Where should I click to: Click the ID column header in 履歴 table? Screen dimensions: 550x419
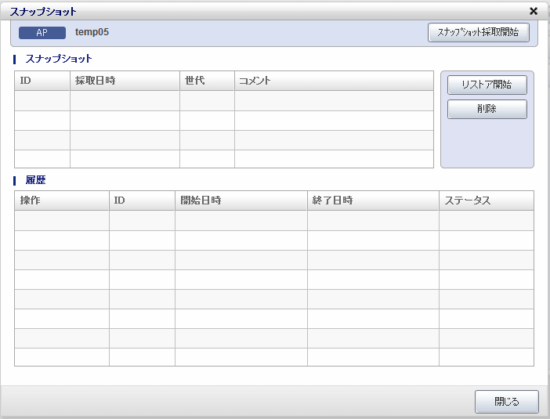(x=142, y=200)
